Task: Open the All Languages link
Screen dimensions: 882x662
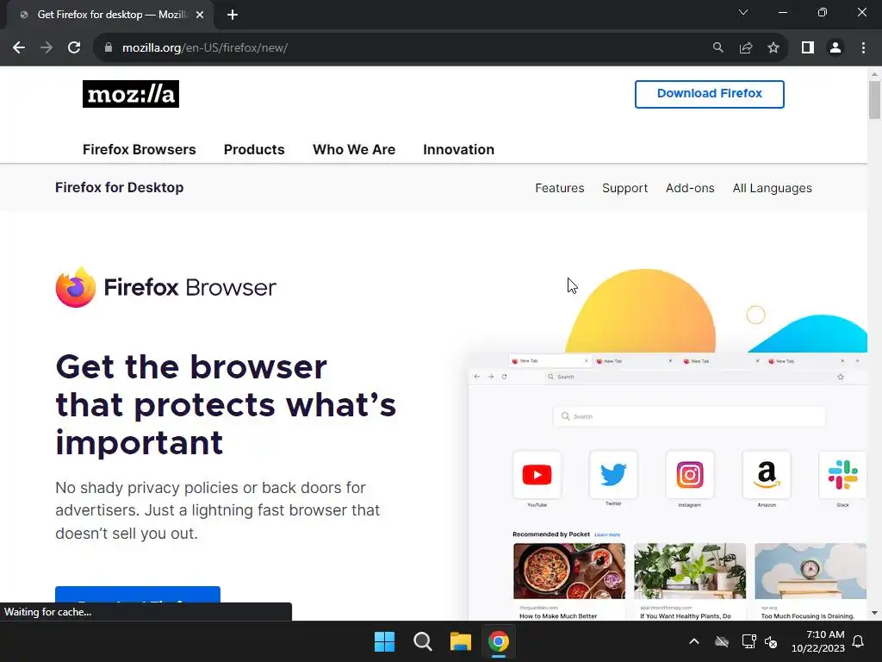Action: coord(773,188)
